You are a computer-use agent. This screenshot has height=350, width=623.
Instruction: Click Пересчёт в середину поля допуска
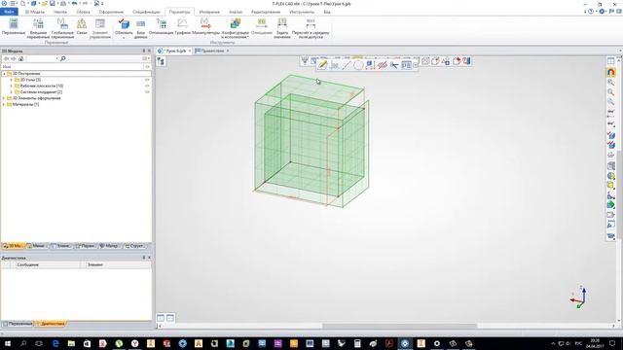(x=311, y=28)
